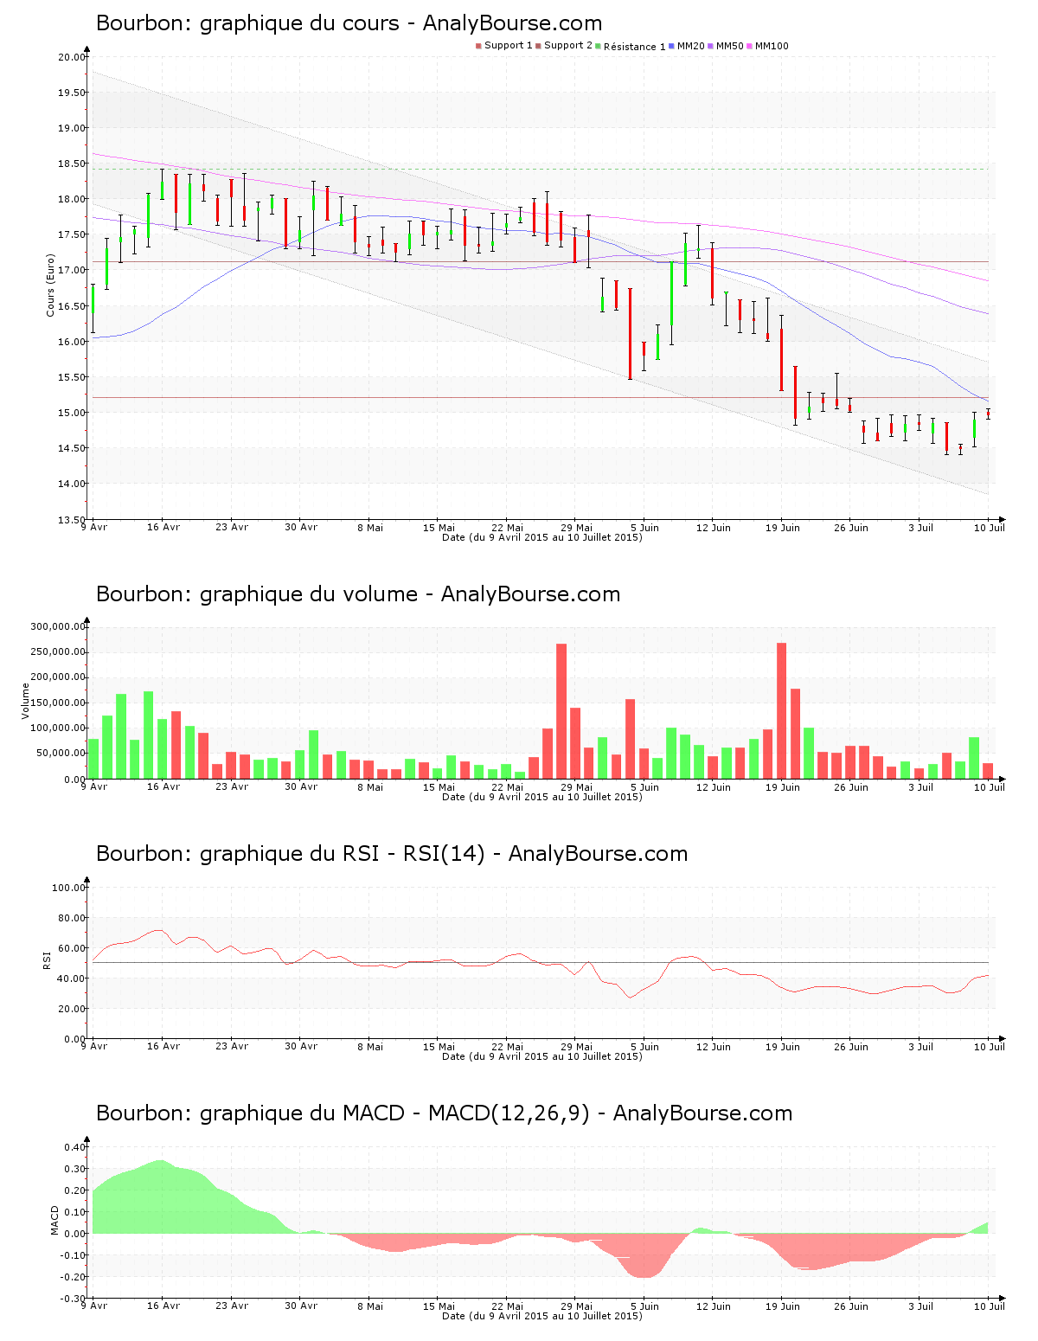Click the 300,000.00 value on volume axis

point(58,626)
